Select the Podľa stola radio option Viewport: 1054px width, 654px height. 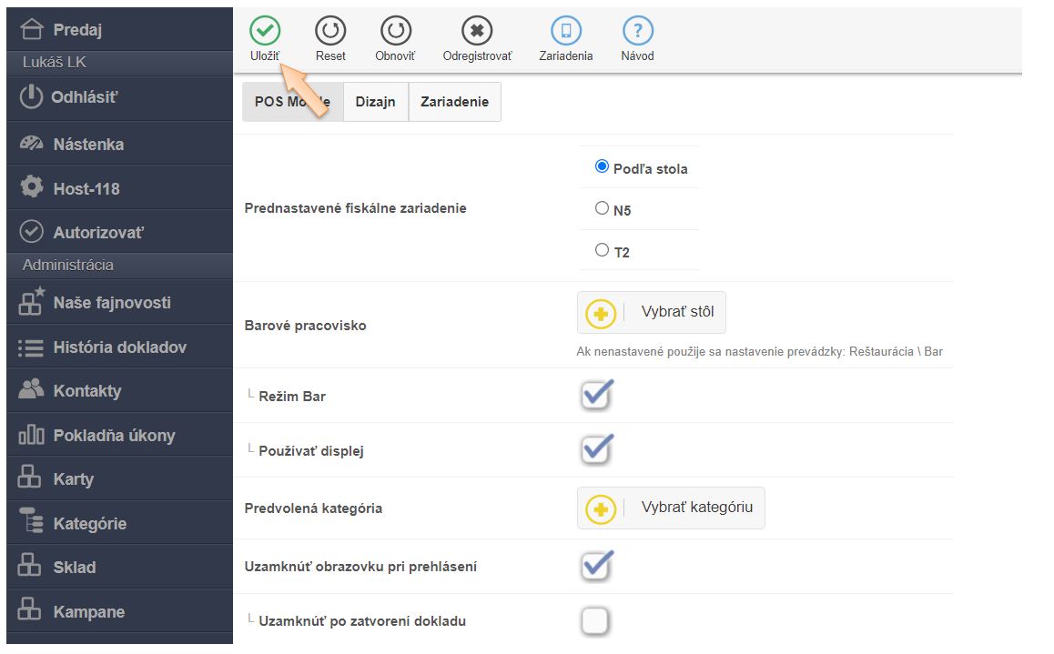pos(602,167)
